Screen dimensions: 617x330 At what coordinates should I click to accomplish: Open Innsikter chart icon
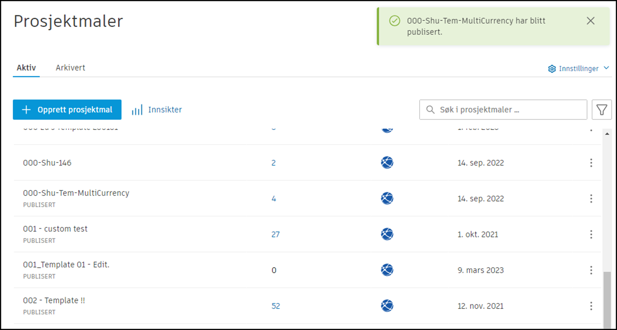137,110
